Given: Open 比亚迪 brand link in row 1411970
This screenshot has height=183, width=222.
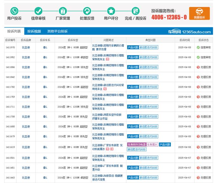Looking at the screenshot, I should [26, 47].
